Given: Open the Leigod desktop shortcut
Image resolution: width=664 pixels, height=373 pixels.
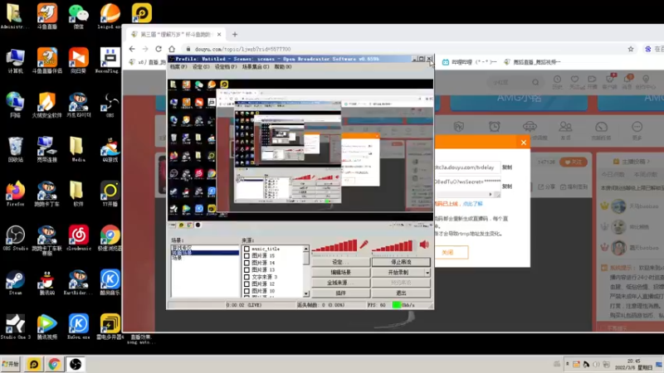Looking at the screenshot, I should (x=110, y=16).
